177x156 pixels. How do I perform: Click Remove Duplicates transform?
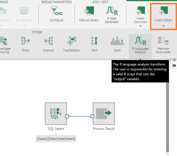point(163,44)
